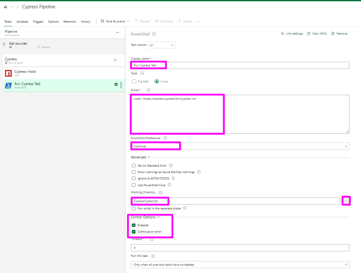The height and width of the screenshot is (273, 361).
Task: Click the npm icon of Cypress Install
Action: coord(8,73)
